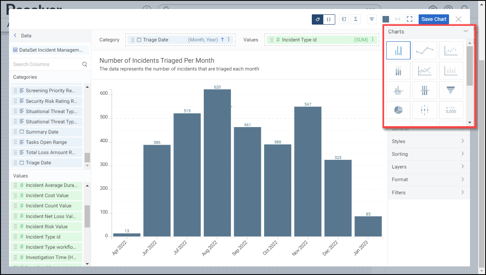Open the Sorting settings section
The height and width of the screenshot is (275, 486).
click(x=428, y=154)
